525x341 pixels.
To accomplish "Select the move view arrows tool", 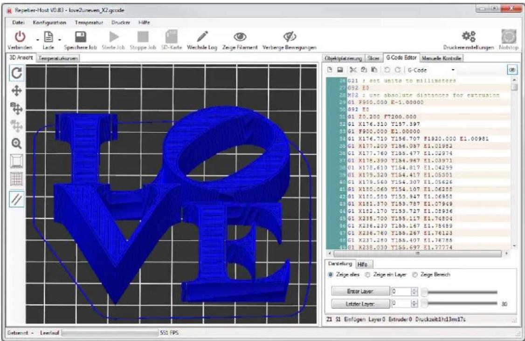I will [17, 91].
